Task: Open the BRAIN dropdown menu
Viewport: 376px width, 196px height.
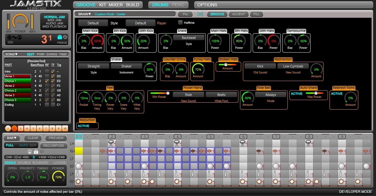Action: tap(84, 14)
